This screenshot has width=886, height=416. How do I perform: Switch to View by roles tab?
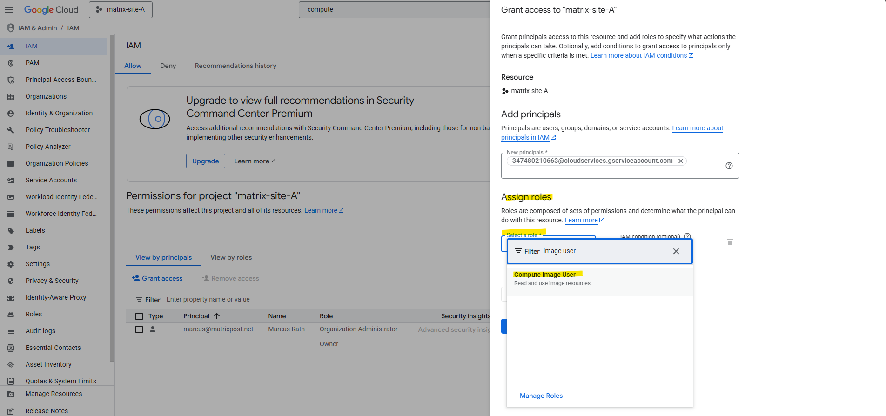[x=231, y=257]
